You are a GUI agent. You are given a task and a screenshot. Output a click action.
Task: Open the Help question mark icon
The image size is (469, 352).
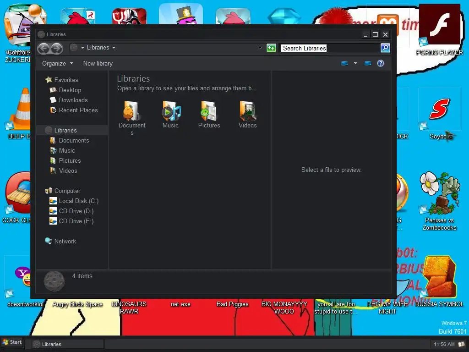click(x=381, y=63)
